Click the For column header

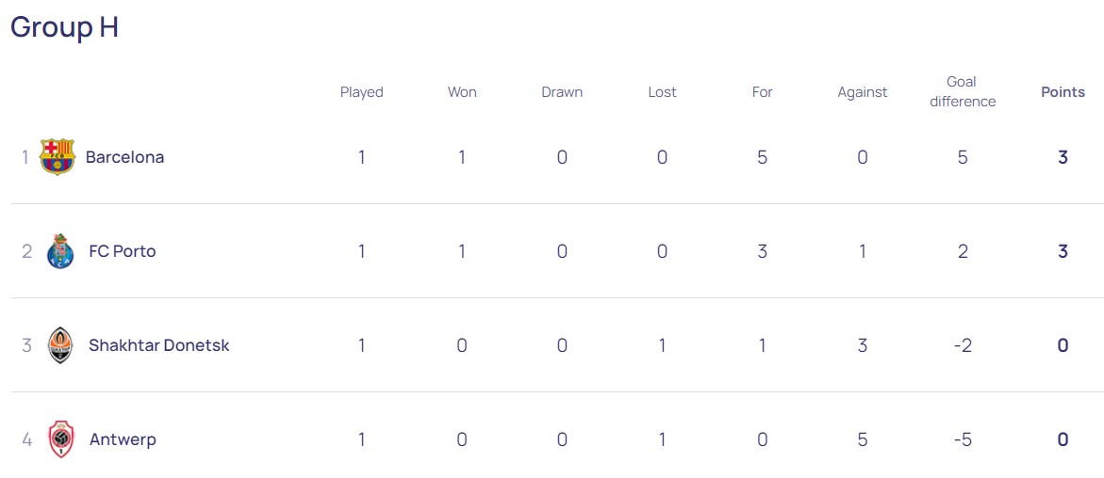click(762, 92)
